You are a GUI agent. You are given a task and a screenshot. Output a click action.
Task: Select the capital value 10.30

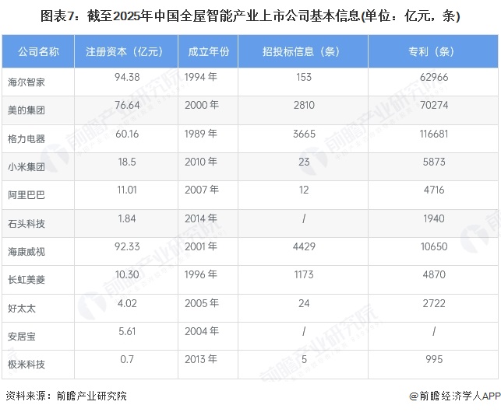click(127, 274)
